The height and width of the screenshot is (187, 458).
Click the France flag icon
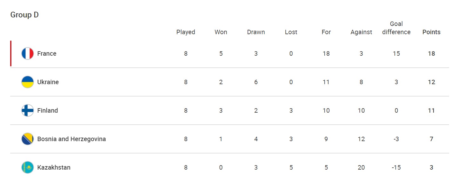(28, 53)
